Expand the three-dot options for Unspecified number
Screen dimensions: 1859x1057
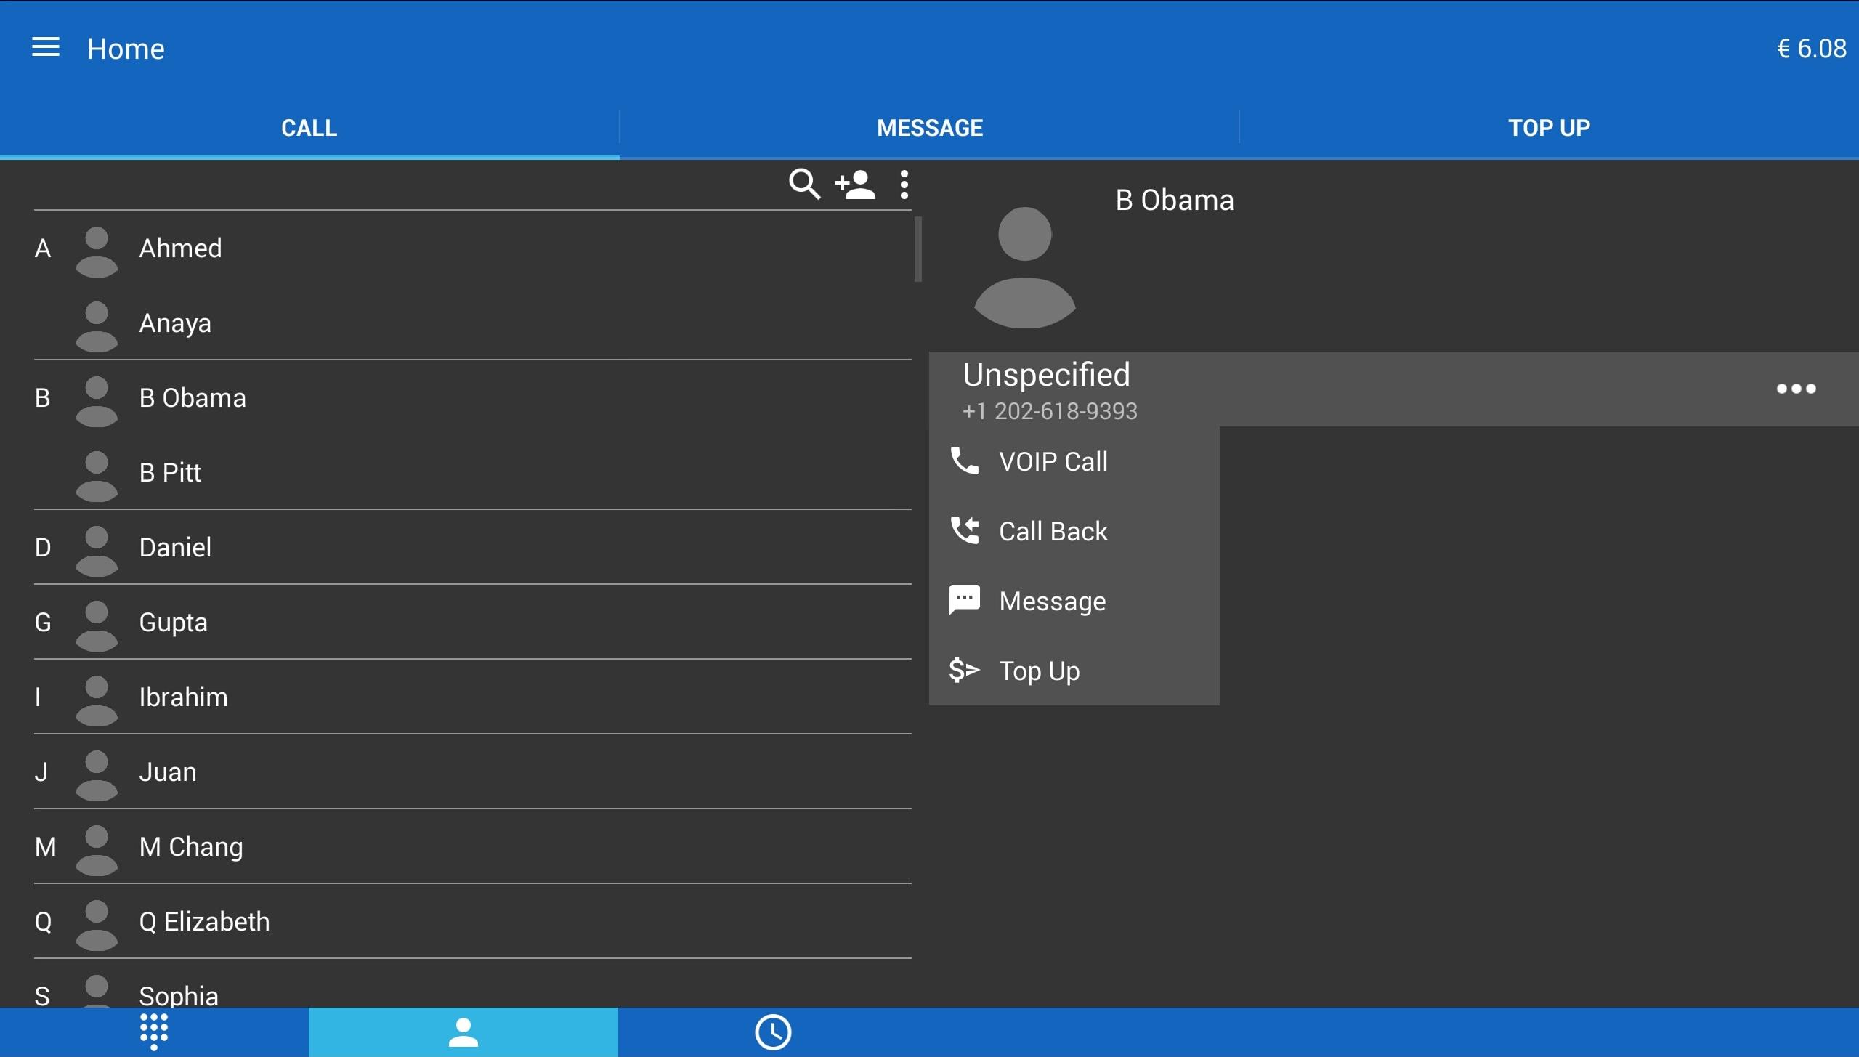(1796, 389)
